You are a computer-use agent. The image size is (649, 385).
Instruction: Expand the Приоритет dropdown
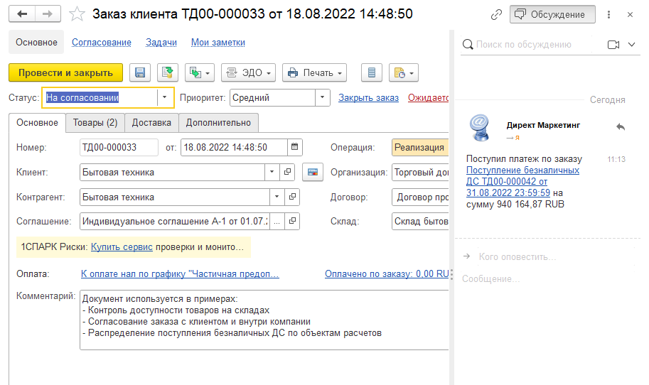(323, 98)
